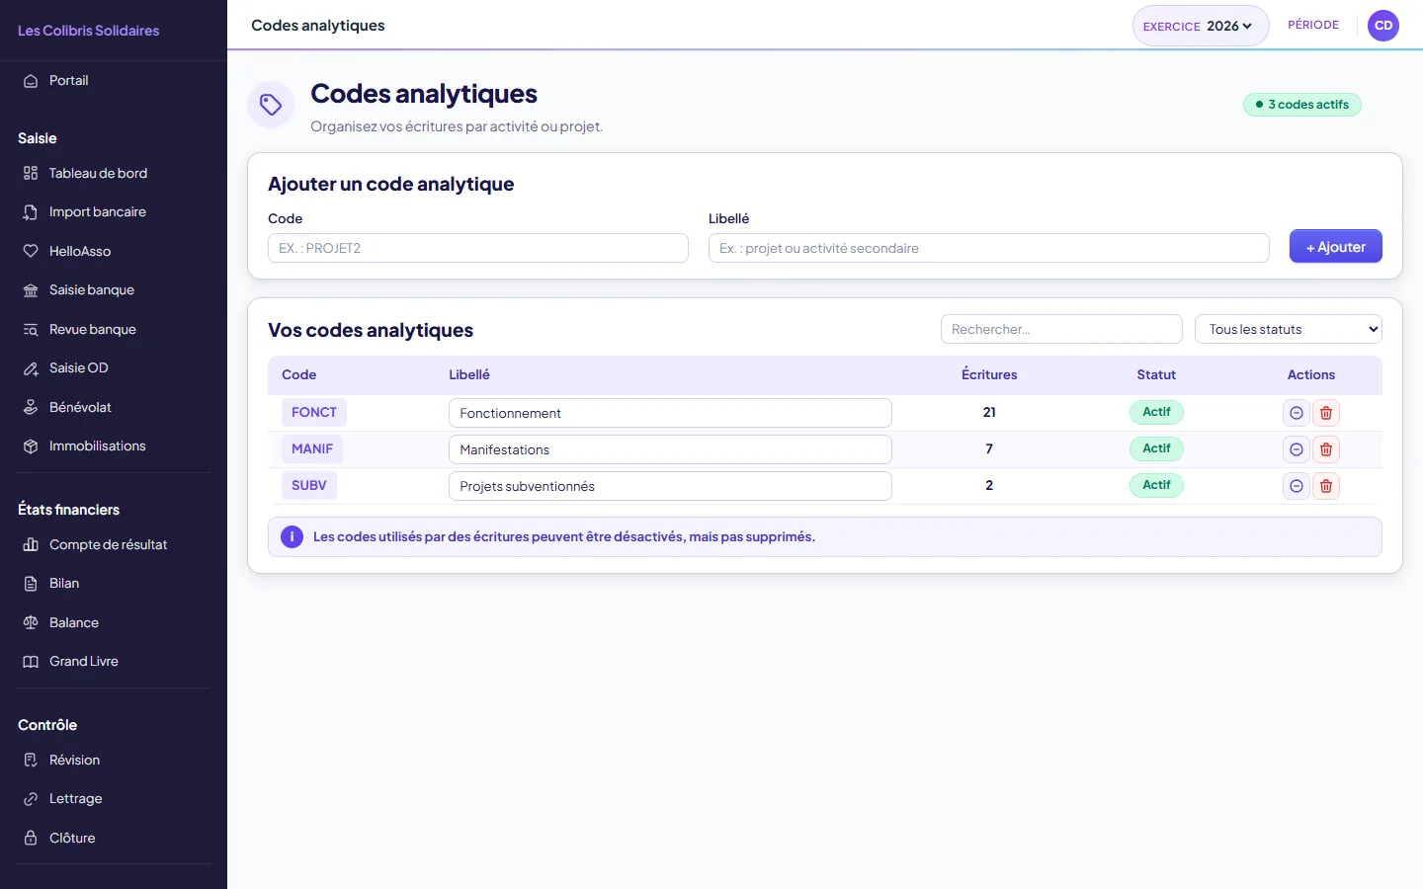
Task: Click the Les Colibris Solidaires title
Action: [x=89, y=31]
